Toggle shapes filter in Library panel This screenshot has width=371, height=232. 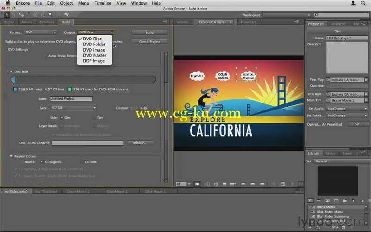[362, 201]
